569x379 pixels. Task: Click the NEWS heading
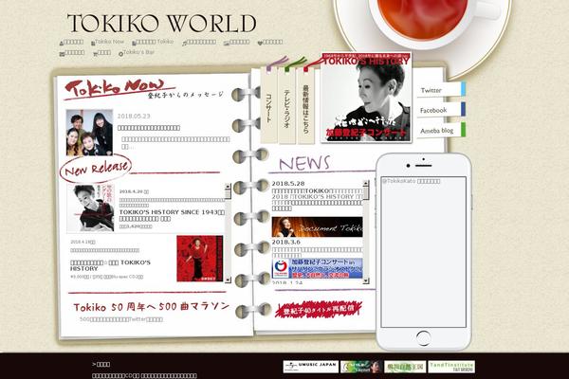click(304, 164)
